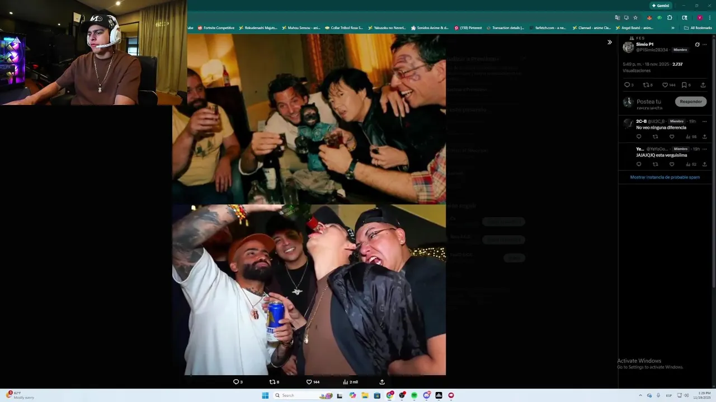Repost 2C-B's comment

tap(655, 136)
